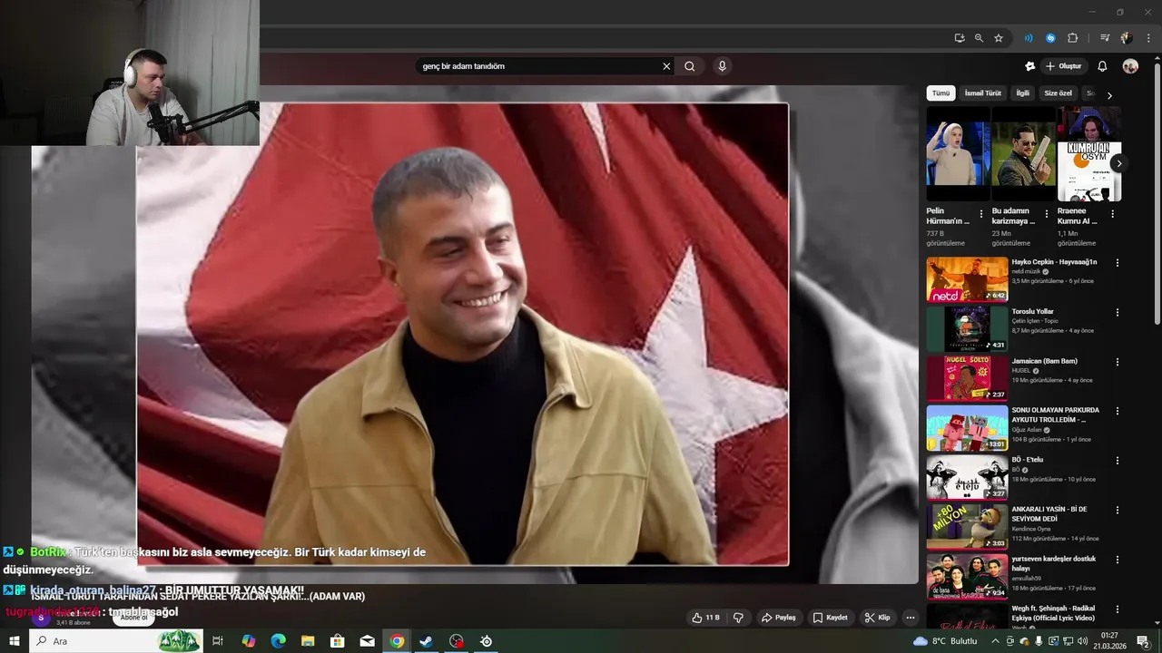Viewport: 1162px width, 653px height.
Task: Open the 8°C Bulutlu weather widget
Action: pos(945,641)
